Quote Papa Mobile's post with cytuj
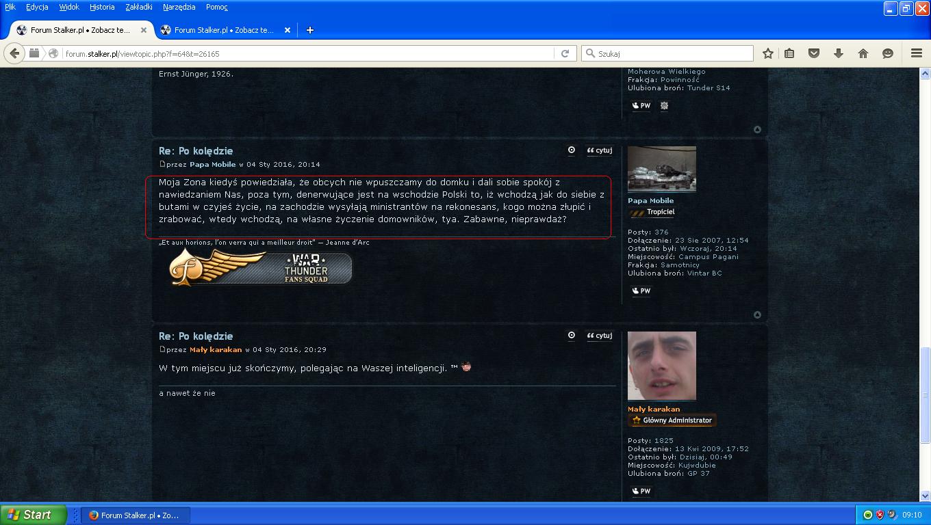 (x=599, y=150)
